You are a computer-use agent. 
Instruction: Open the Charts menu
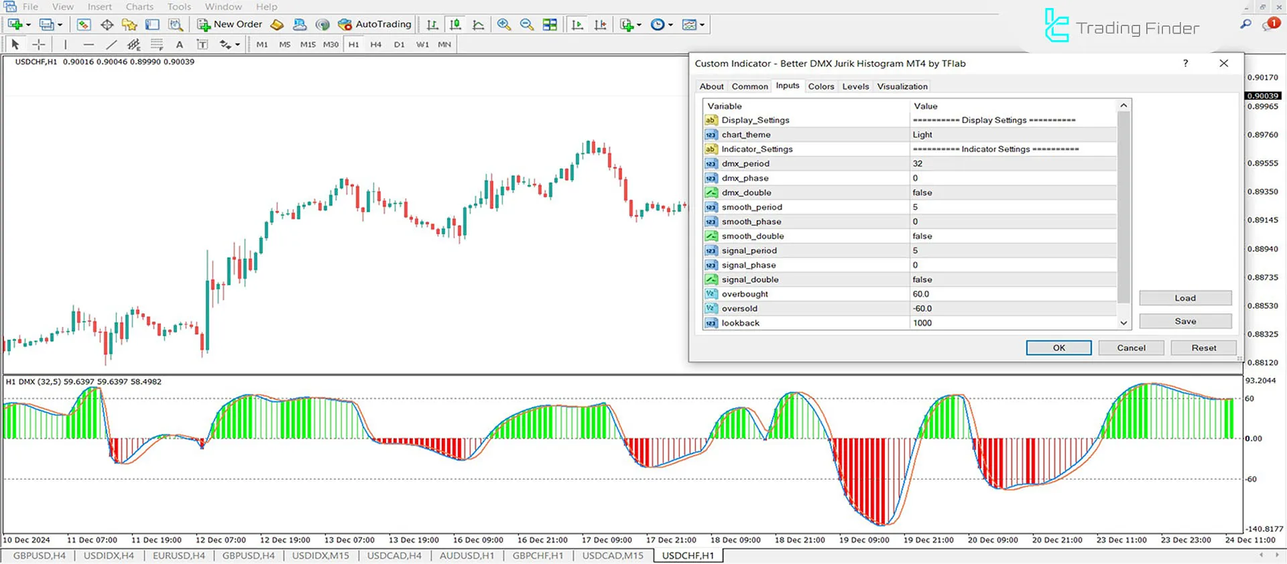tap(139, 7)
